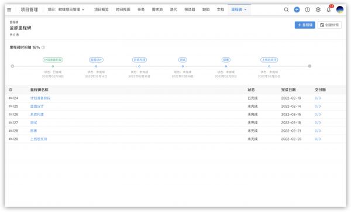Go to the 筛选器 tab
Viewport: 351px width, 212px height.
click(190, 9)
